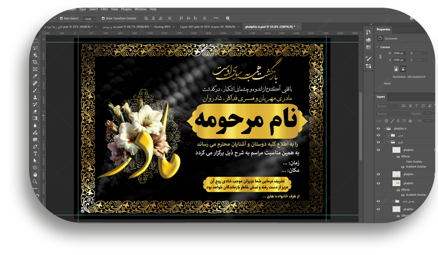Select the Gradient tool
The width and height of the screenshot is (438, 255).
pyautogui.click(x=36, y=119)
